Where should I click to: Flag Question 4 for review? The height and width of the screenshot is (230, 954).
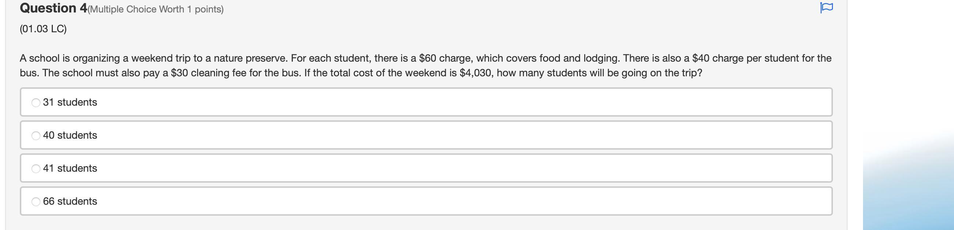pos(826,7)
